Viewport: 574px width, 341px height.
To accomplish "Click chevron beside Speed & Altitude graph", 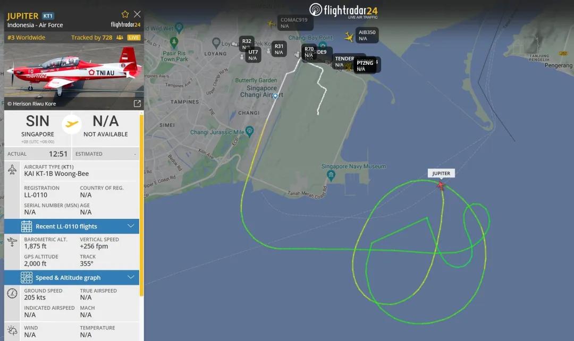I will coord(131,277).
